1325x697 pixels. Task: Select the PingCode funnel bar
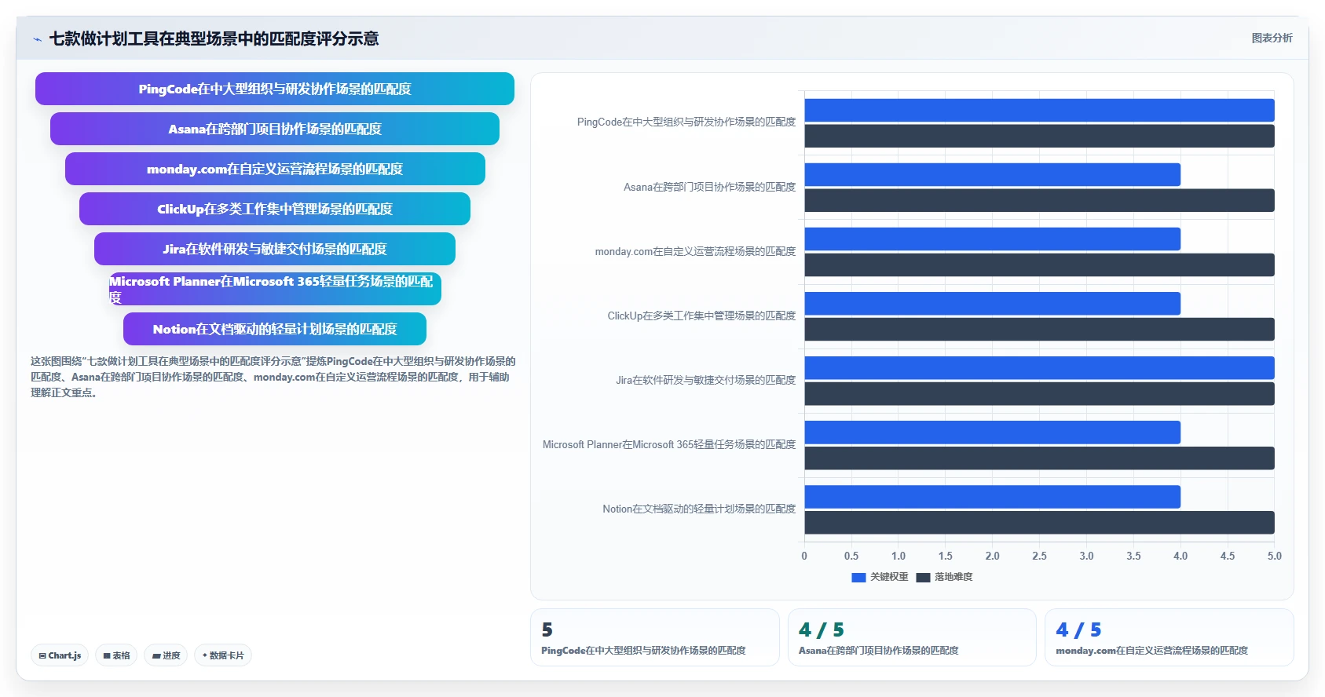(275, 89)
